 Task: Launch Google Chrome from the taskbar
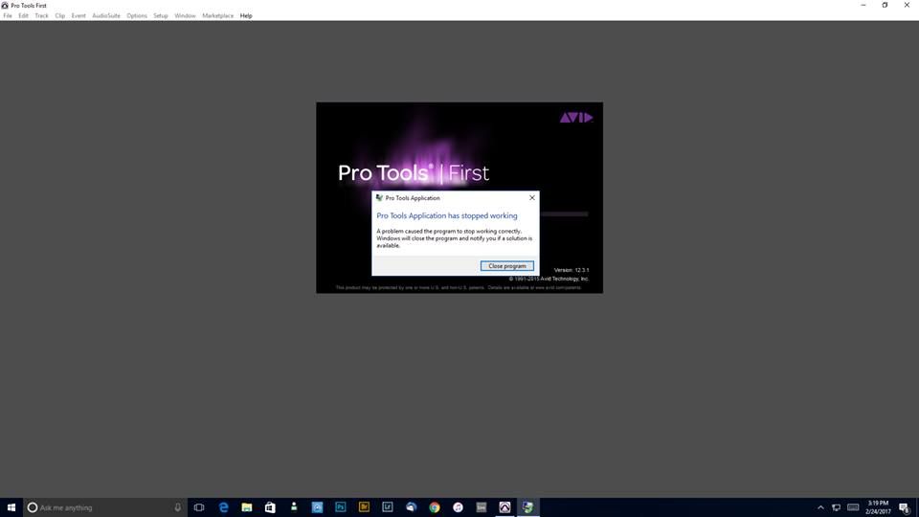[x=435, y=507]
